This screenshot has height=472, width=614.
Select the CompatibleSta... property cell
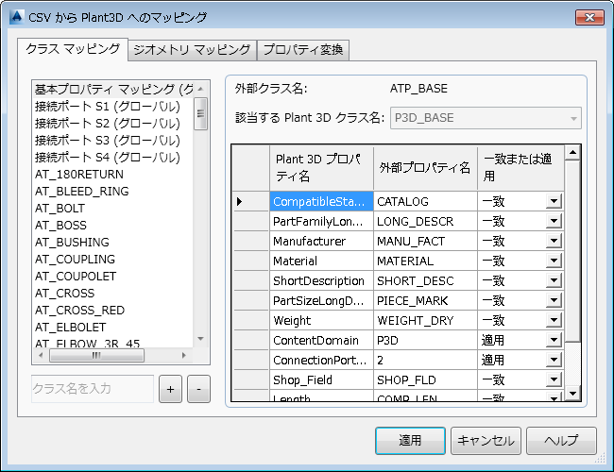(321, 202)
